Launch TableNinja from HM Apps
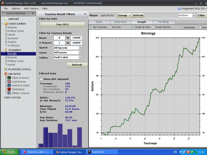Viewport: 207px width, 155px height. [x=17, y=89]
